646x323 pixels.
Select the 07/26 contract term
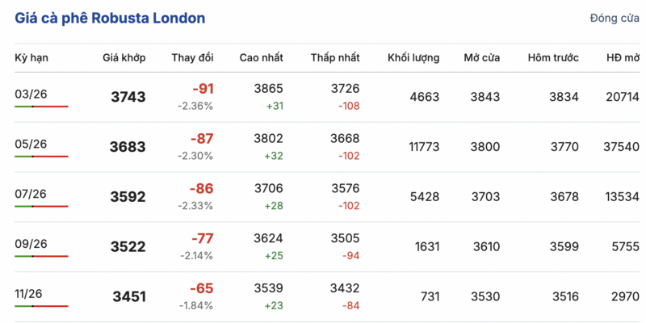pyautogui.click(x=31, y=194)
